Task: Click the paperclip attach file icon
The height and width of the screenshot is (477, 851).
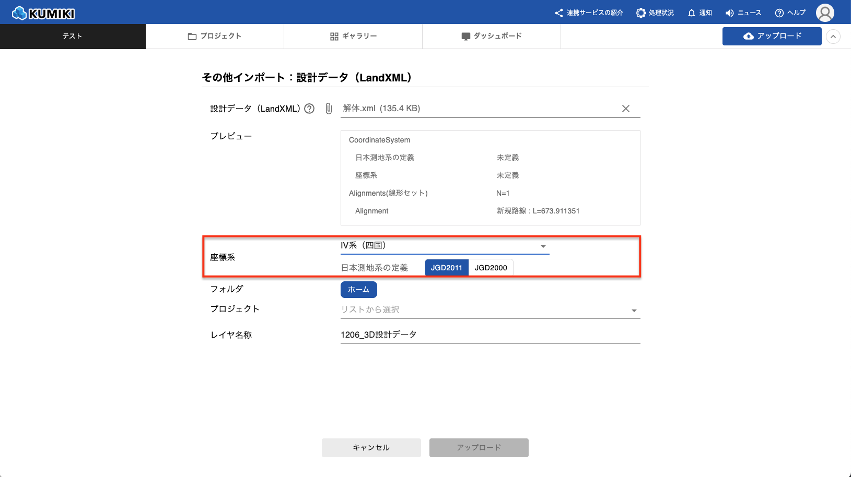Action: [x=329, y=109]
